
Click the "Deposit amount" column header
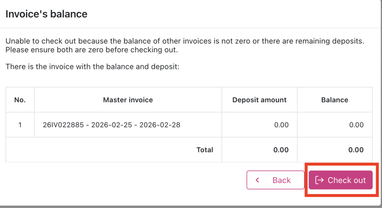click(x=259, y=100)
